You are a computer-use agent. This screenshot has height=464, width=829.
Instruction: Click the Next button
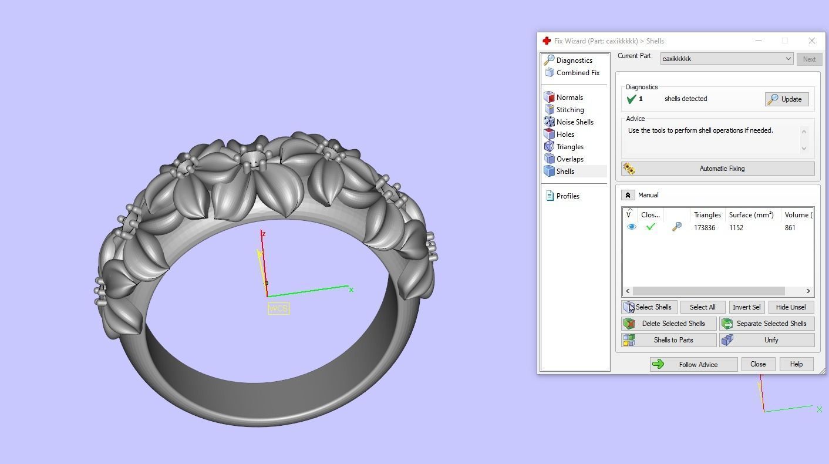809,59
